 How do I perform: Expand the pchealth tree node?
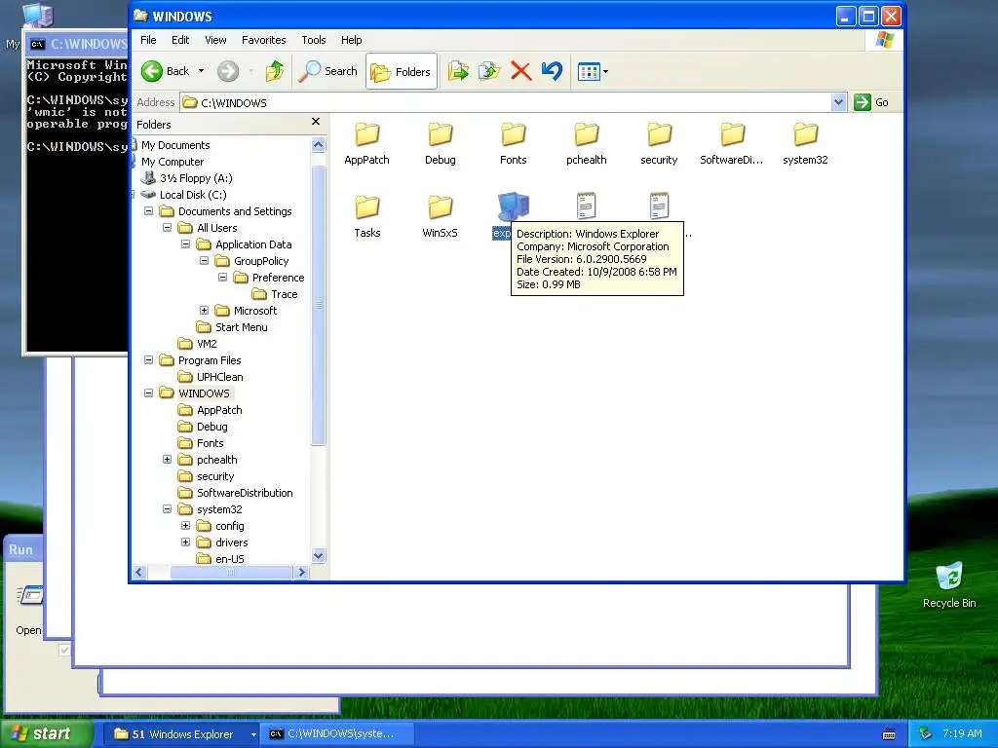(x=167, y=460)
